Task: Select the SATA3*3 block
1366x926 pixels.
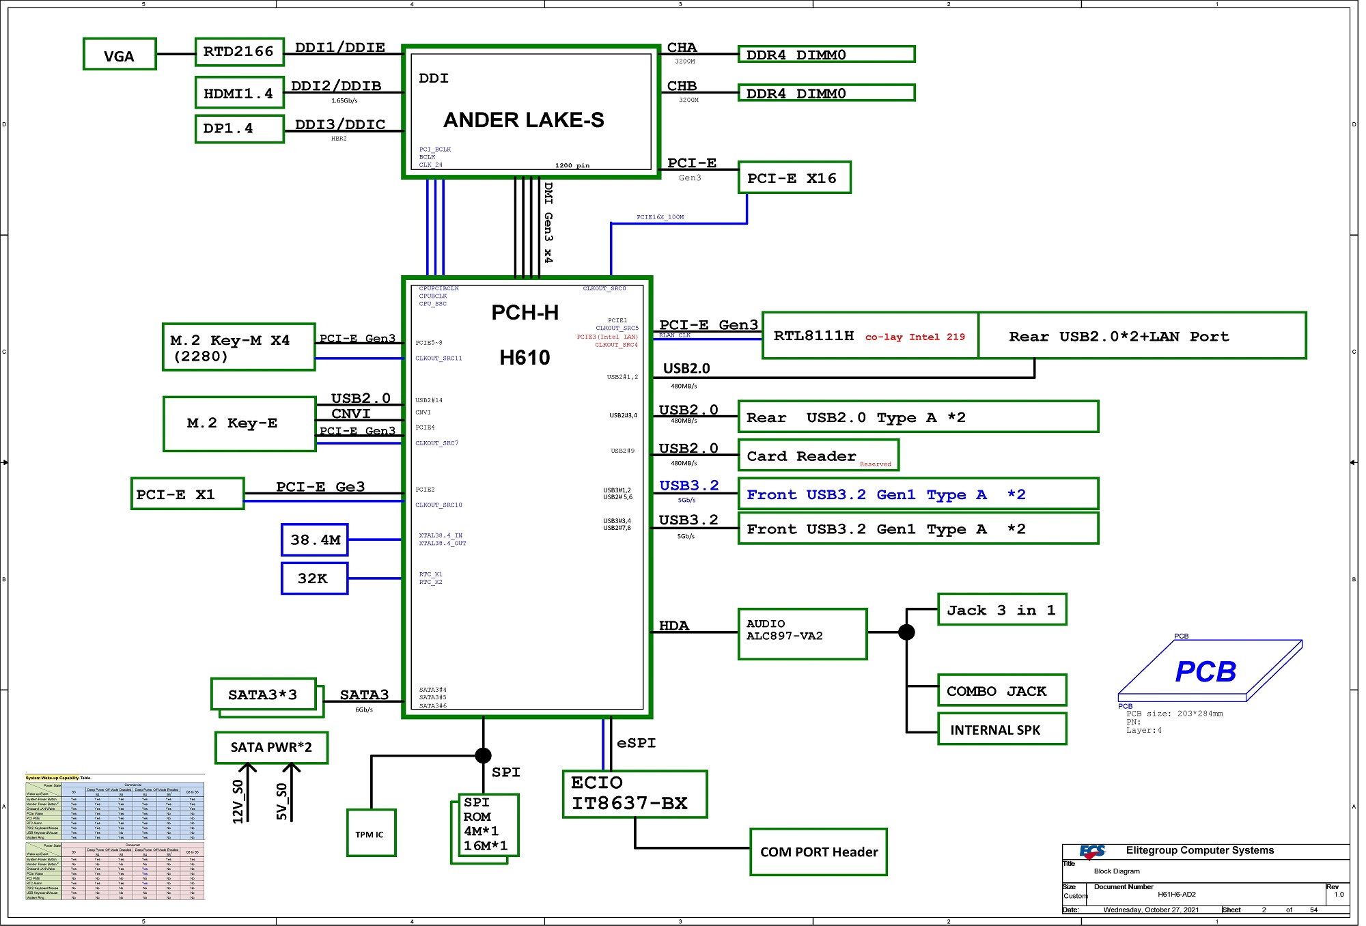Action: (x=264, y=694)
